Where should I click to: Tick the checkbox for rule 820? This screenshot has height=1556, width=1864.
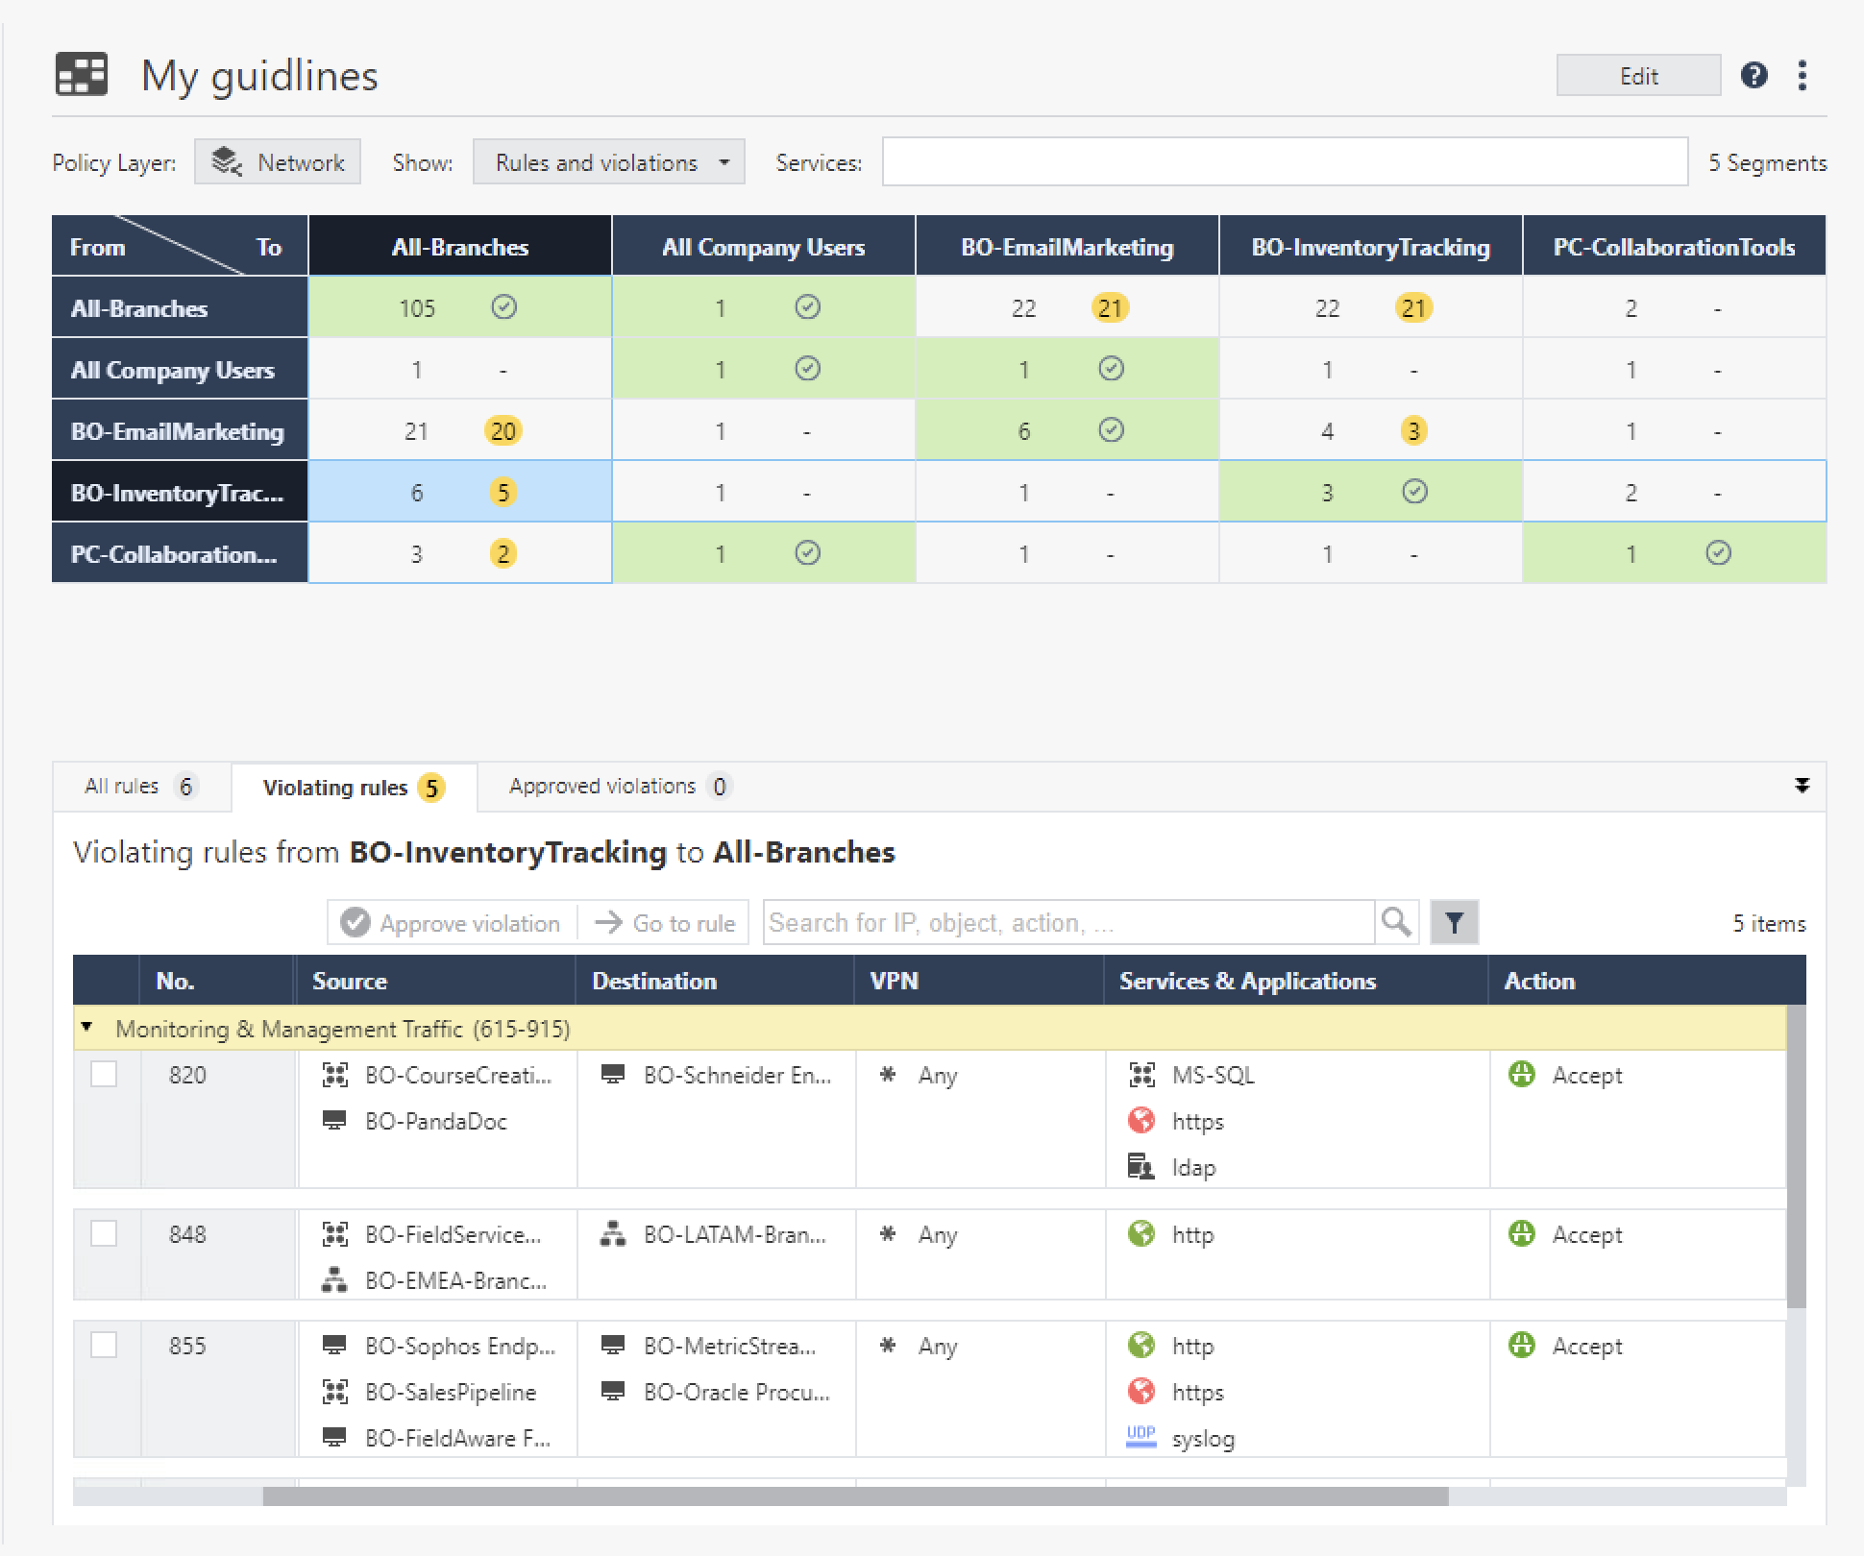(104, 1074)
